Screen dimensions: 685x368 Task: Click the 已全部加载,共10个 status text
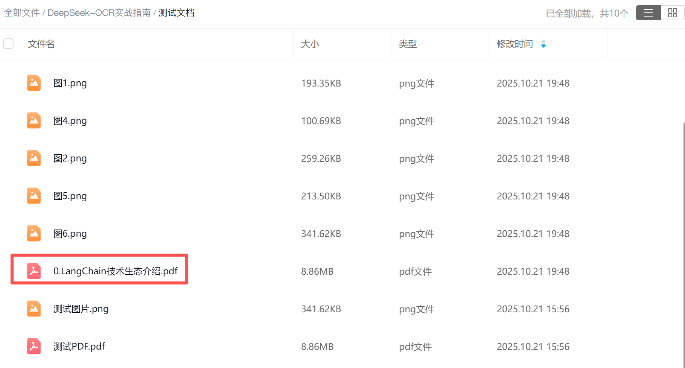(x=587, y=14)
